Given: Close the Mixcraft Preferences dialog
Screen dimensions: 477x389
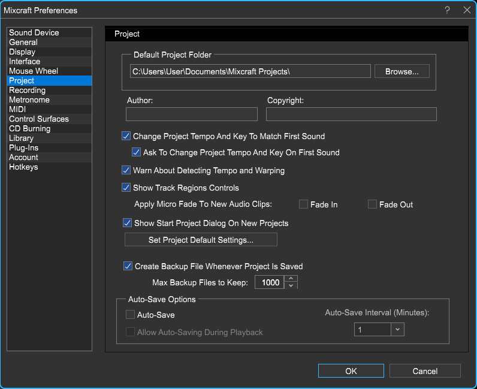Looking at the screenshot, I should [467, 10].
